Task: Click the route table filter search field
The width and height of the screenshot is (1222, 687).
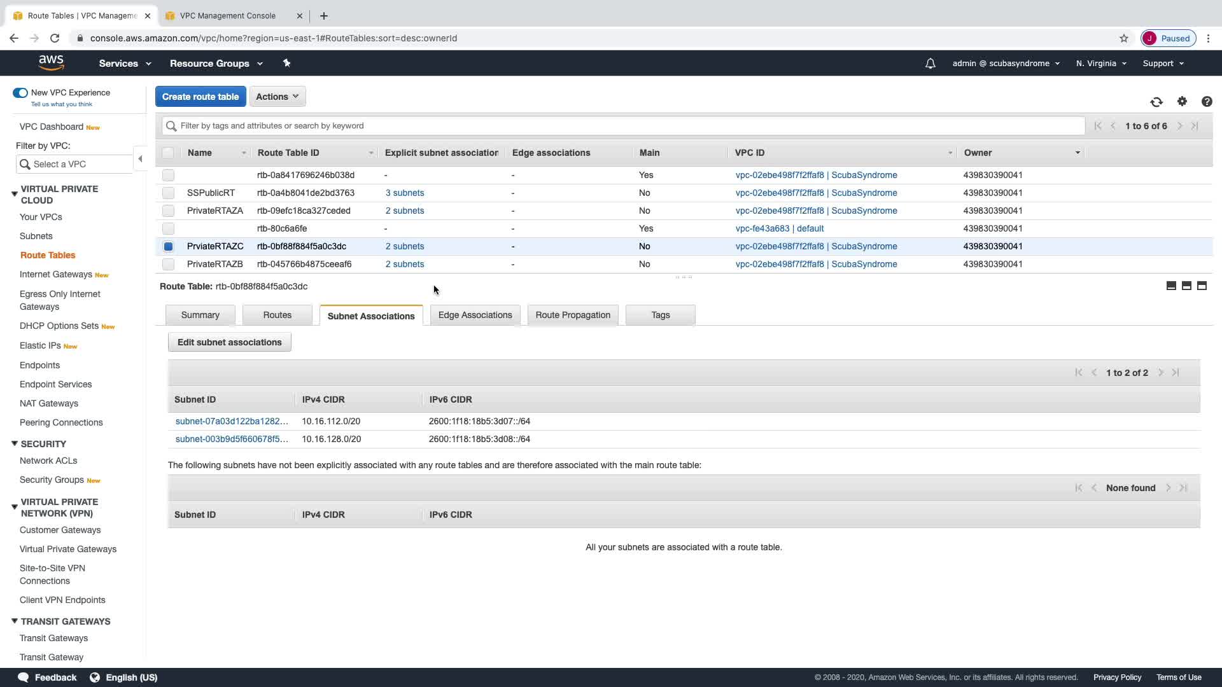Action: (624, 126)
